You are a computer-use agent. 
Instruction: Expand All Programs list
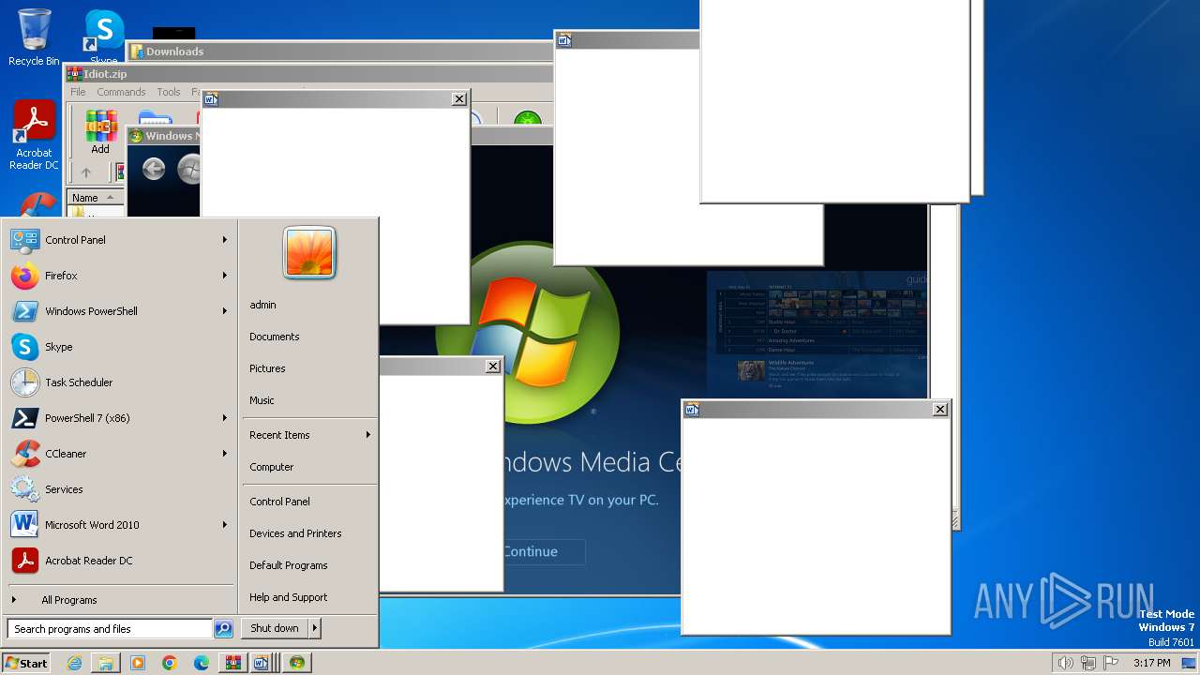[119, 600]
